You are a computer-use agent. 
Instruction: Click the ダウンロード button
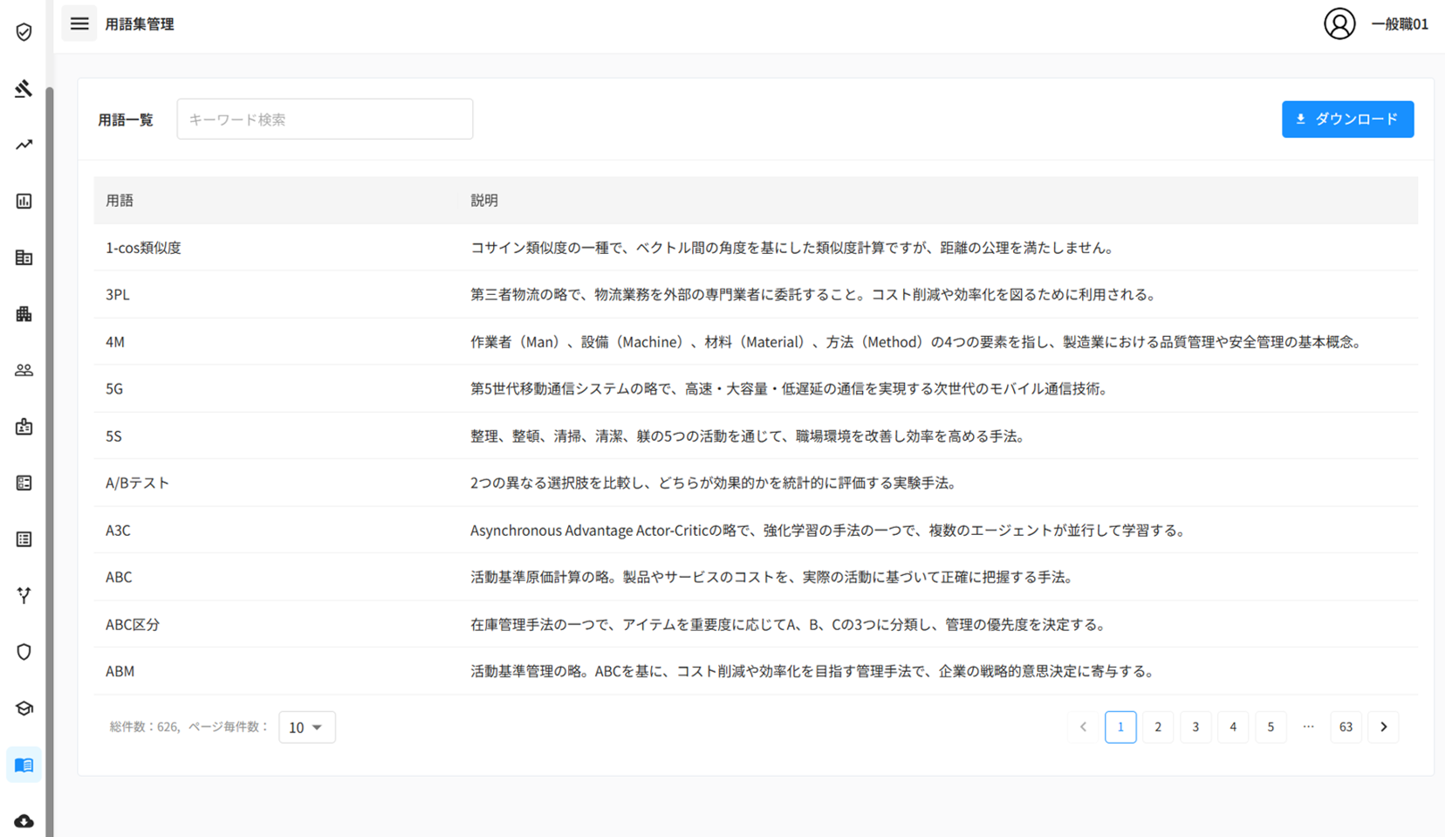[1347, 120]
